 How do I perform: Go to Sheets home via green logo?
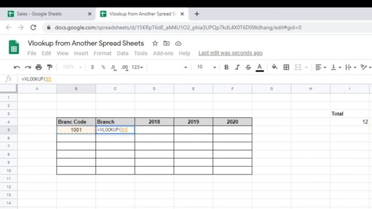pos(14,47)
